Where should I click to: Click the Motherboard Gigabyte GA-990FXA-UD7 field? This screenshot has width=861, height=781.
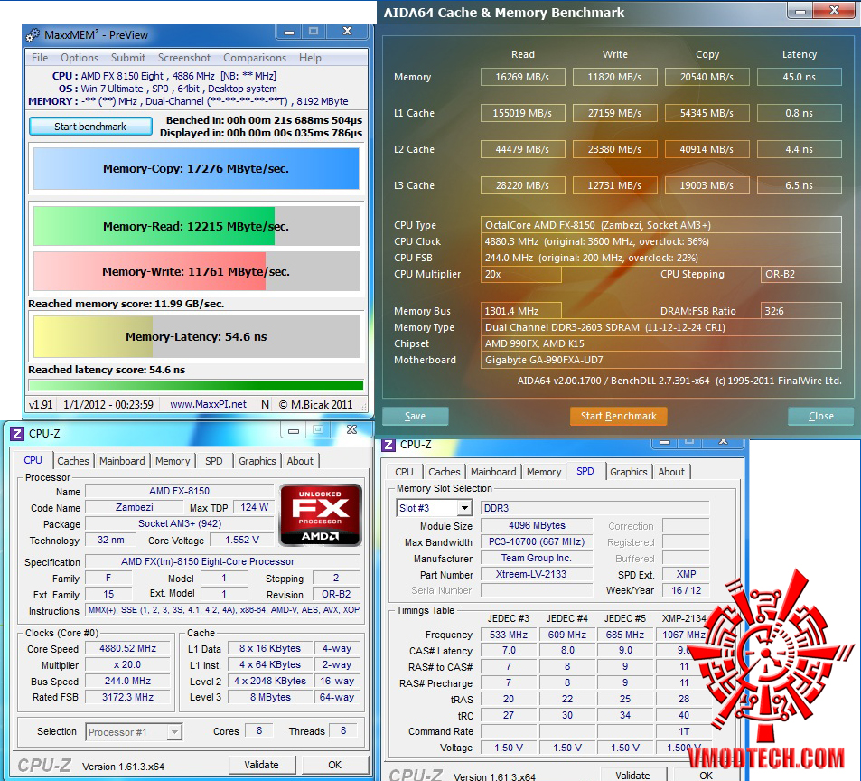coord(660,360)
